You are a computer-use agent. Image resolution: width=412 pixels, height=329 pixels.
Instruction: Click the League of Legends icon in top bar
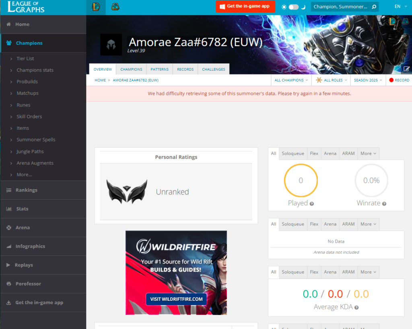pos(96,7)
